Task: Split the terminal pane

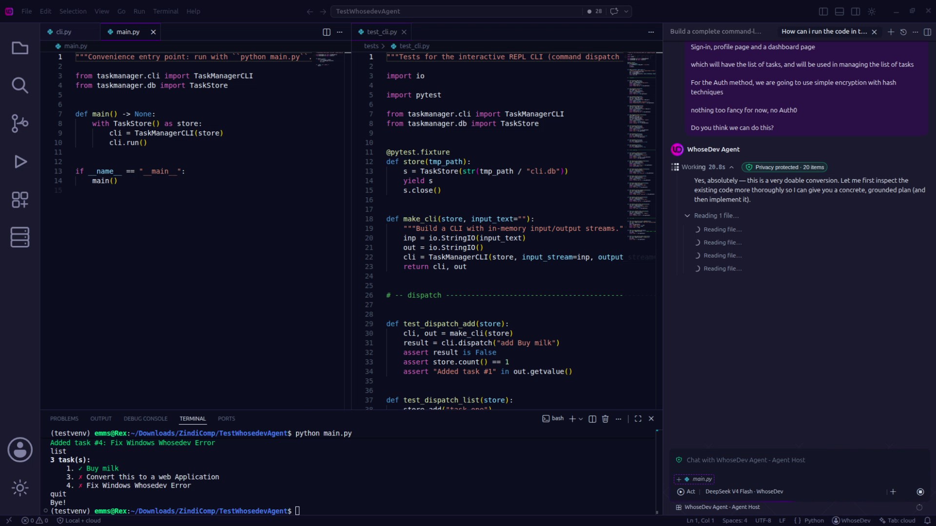Action: pos(592,419)
